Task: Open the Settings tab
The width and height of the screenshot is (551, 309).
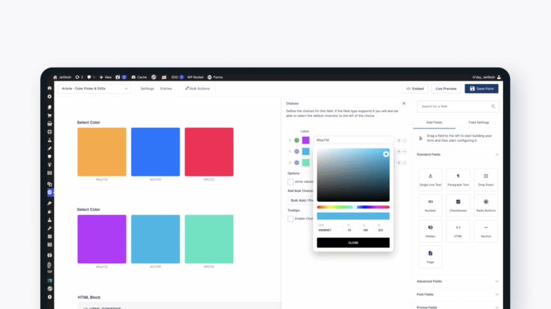Action: click(147, 89)
